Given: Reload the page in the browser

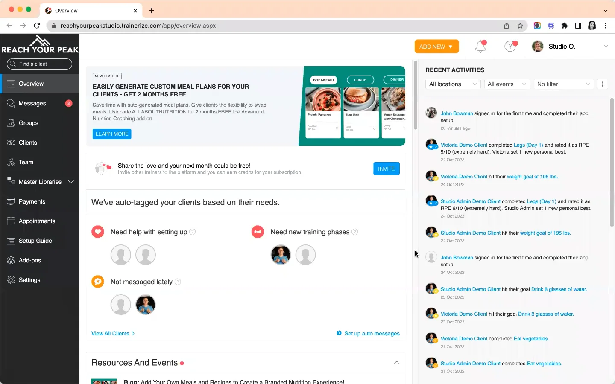Looking at the screenshot, I should pyautogui.click(x=37, y=26).
